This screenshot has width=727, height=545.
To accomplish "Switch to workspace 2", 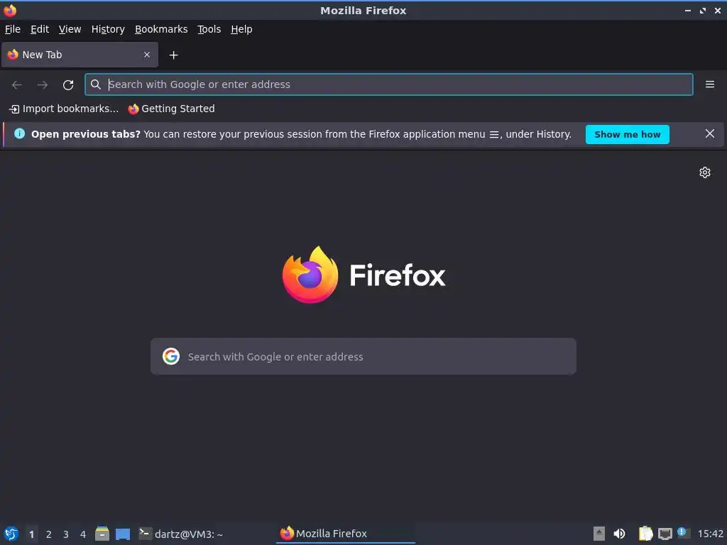I will (49, 534).
